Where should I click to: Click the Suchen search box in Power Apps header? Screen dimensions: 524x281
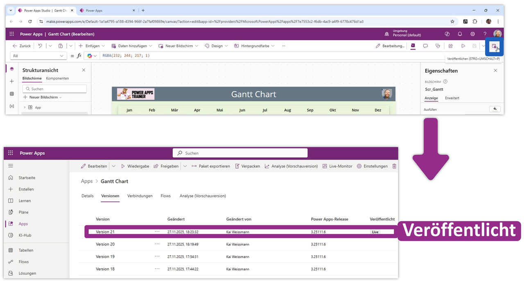(x=240, y=153)
